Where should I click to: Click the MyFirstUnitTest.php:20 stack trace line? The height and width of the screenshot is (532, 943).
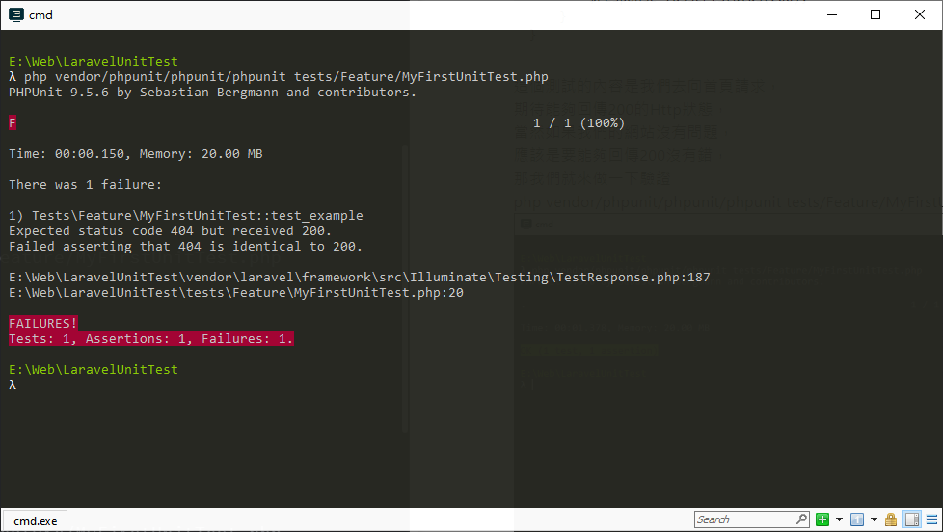[235, 293]
